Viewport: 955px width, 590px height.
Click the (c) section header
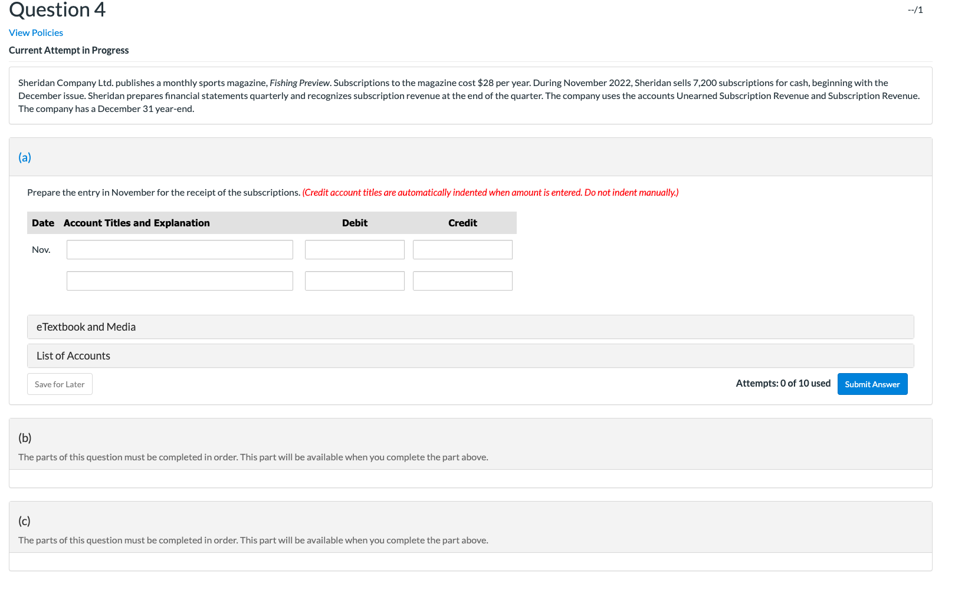coord(24,520)
